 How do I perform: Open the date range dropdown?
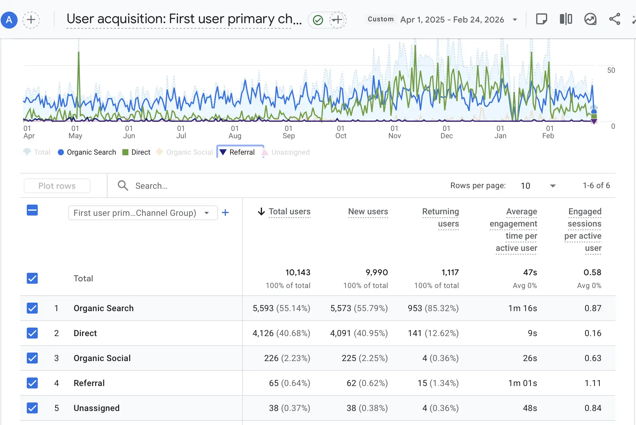pyautogui.click(x=515, y=20)
